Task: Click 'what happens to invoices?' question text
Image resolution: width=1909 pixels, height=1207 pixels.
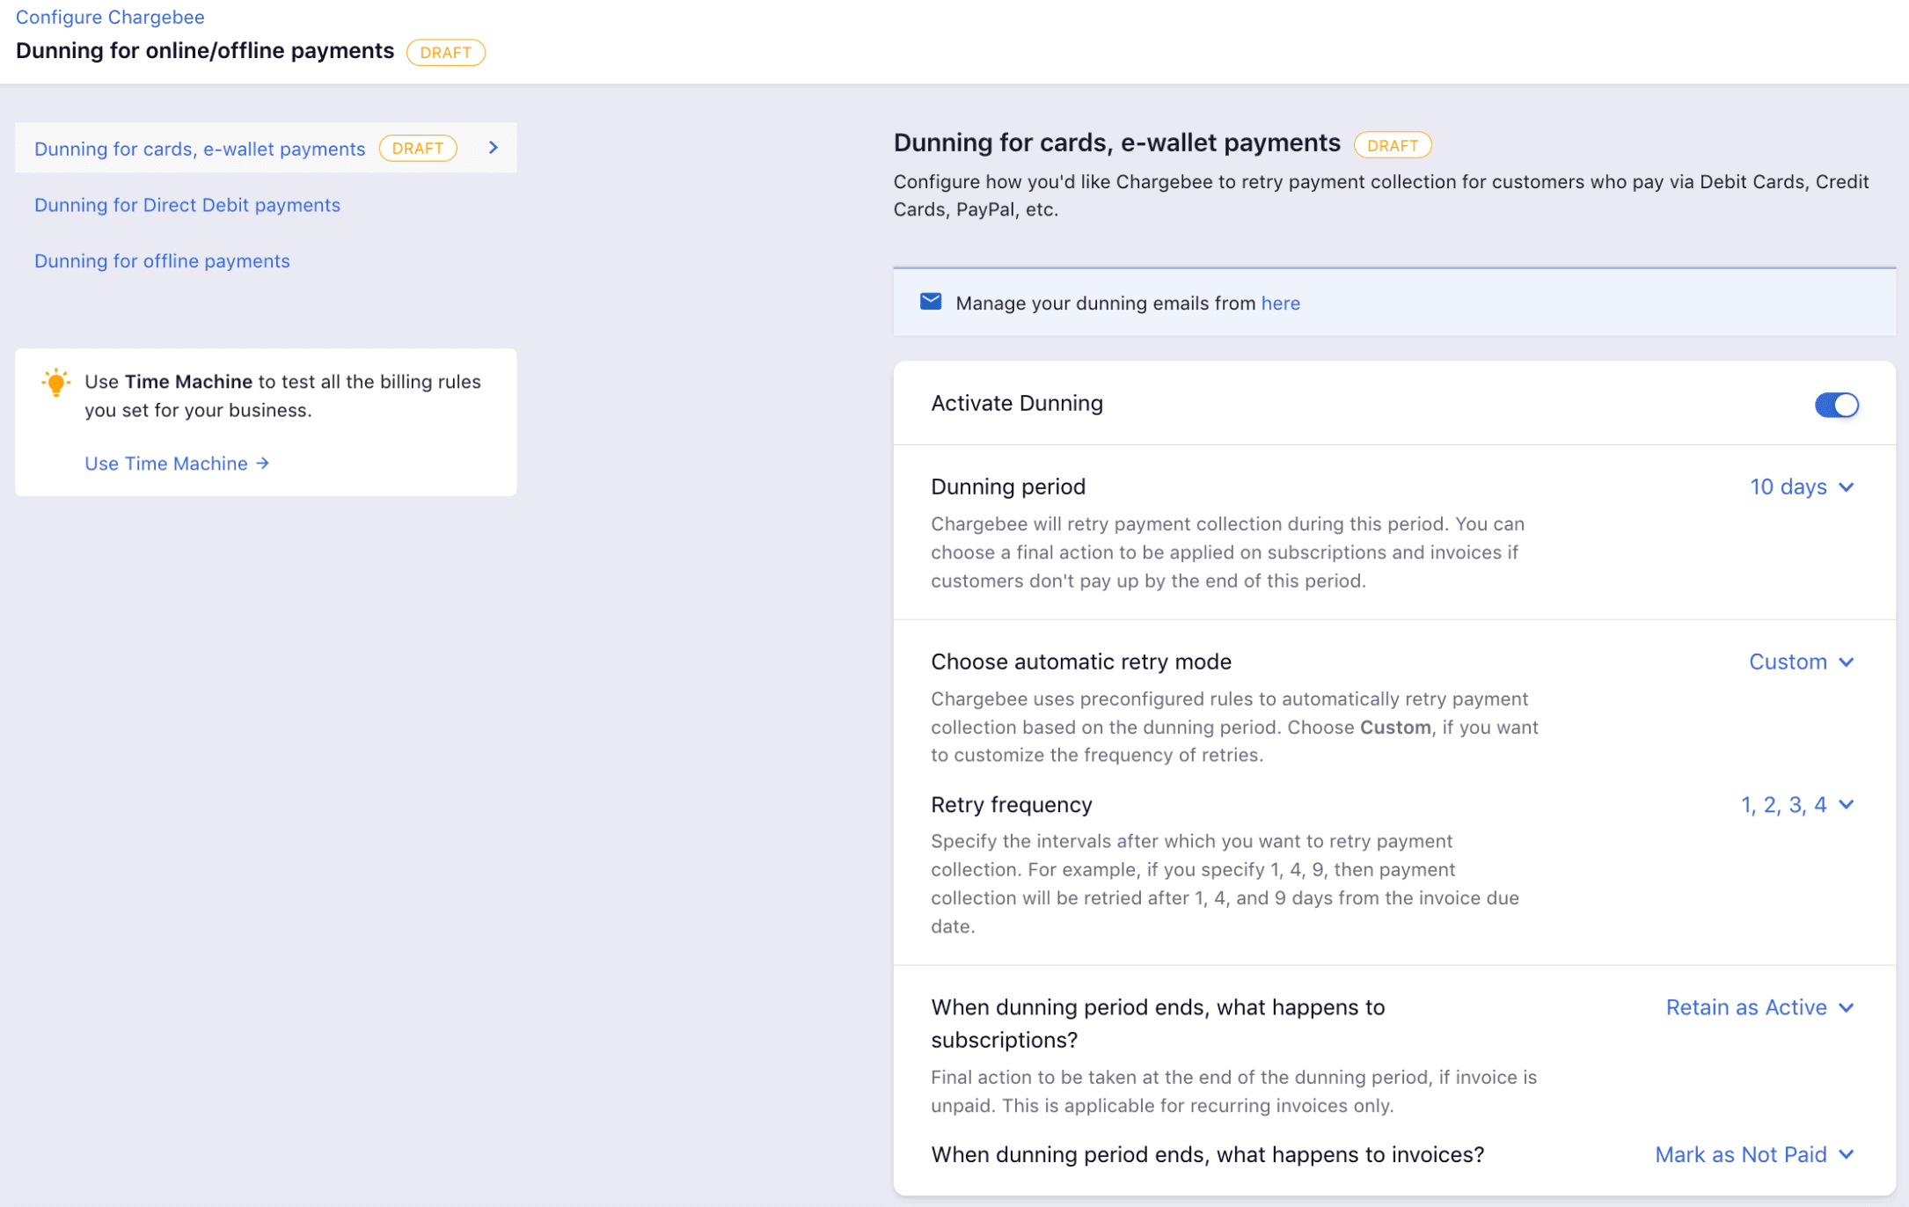Action: tap(1208, 1154)
